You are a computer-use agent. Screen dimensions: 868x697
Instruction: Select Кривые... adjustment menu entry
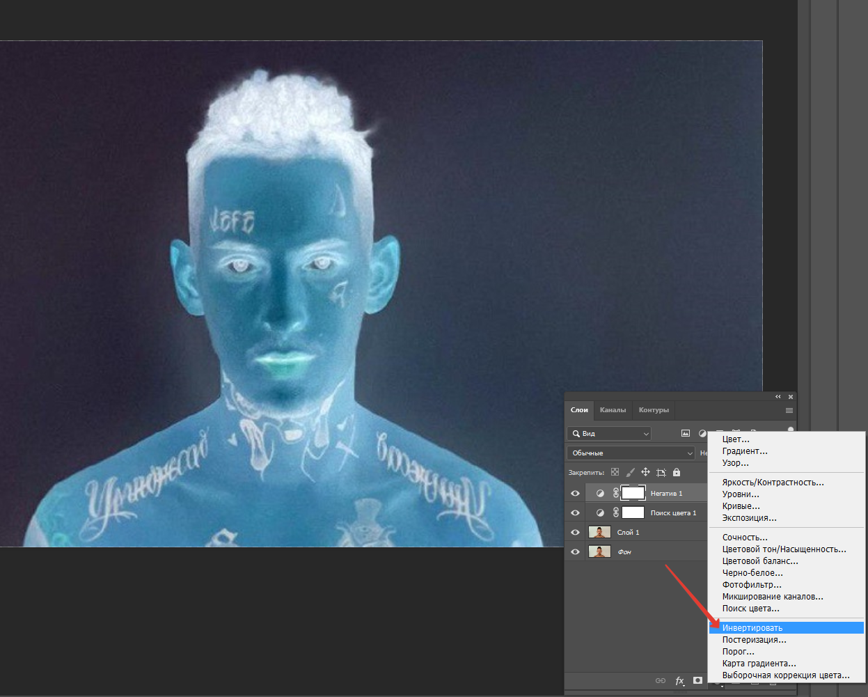(741, 506)
